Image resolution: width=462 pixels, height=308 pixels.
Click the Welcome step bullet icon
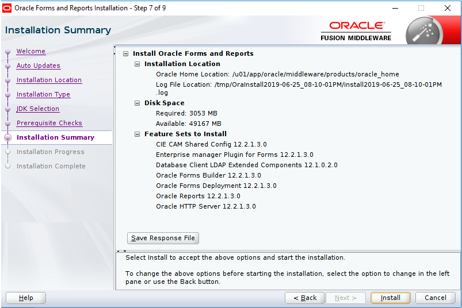click(x=7, y=52)
